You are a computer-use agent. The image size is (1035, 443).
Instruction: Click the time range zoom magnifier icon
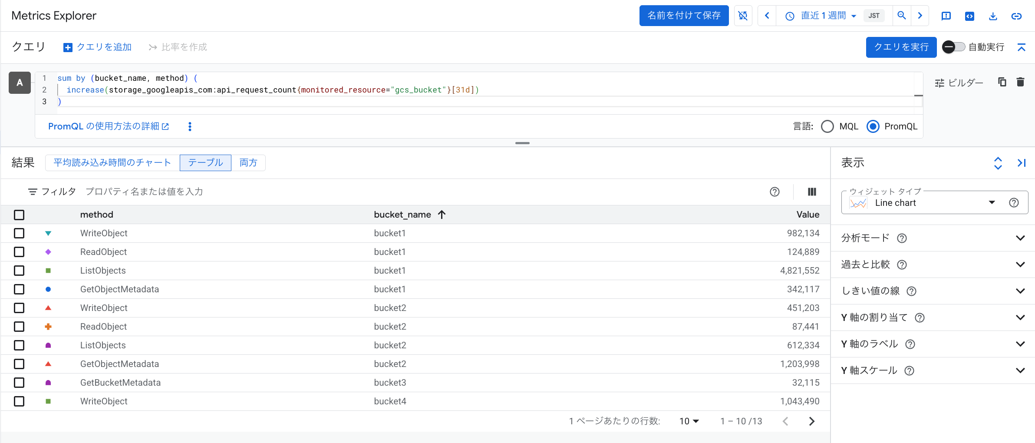tap(902, 16)
